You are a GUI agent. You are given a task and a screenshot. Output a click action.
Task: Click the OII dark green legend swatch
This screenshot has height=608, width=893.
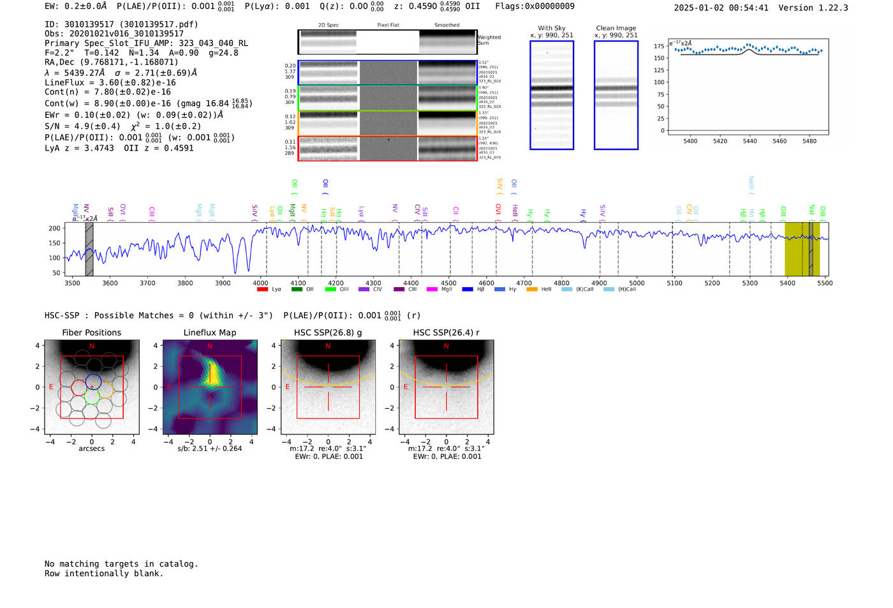[x=297, y=289]
